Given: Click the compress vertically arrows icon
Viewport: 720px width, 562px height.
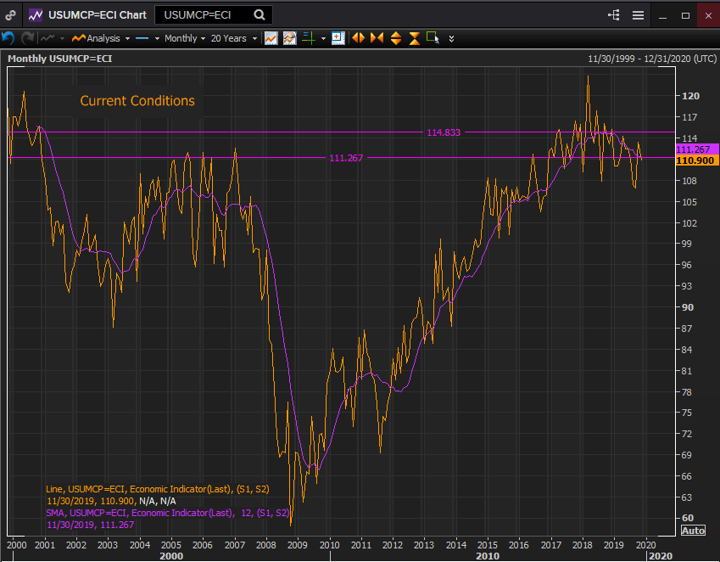Looking at the screenshot, I should pos(414,38).
